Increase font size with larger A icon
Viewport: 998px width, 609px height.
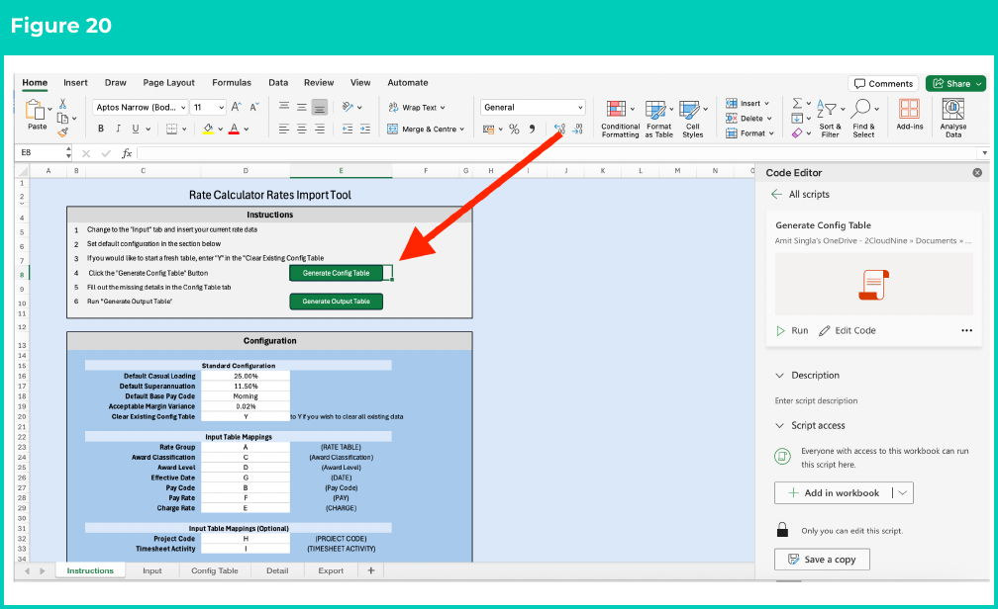coord(236,107)
